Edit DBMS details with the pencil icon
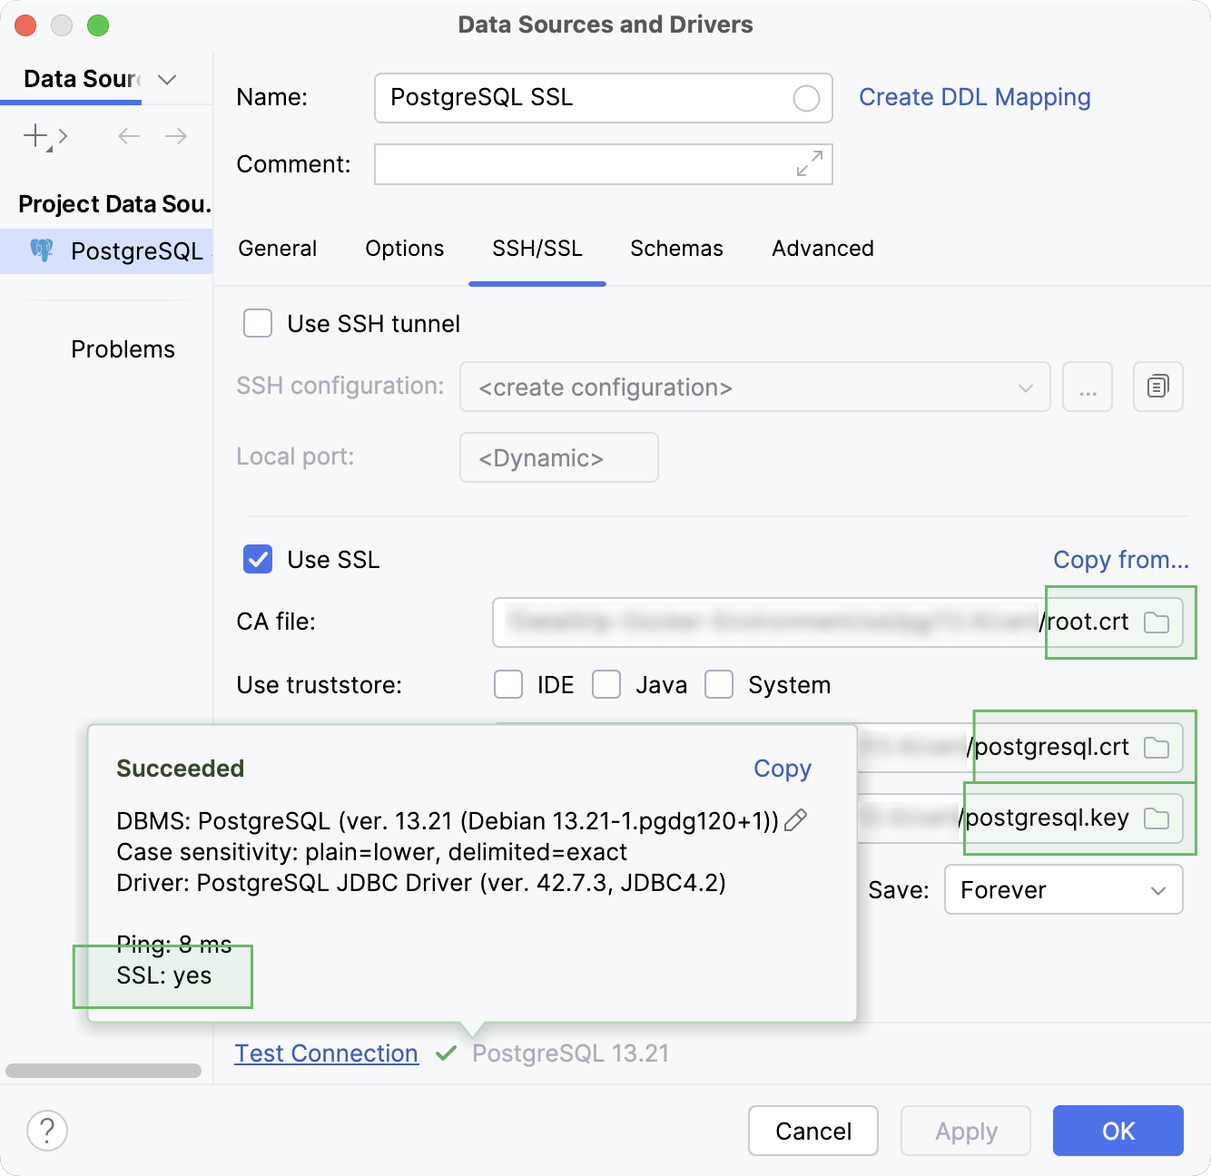This screenshot has height=1176, width=1211. [796, 820]
